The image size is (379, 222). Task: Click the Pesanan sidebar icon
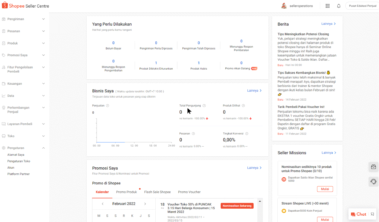coord(4,31)
